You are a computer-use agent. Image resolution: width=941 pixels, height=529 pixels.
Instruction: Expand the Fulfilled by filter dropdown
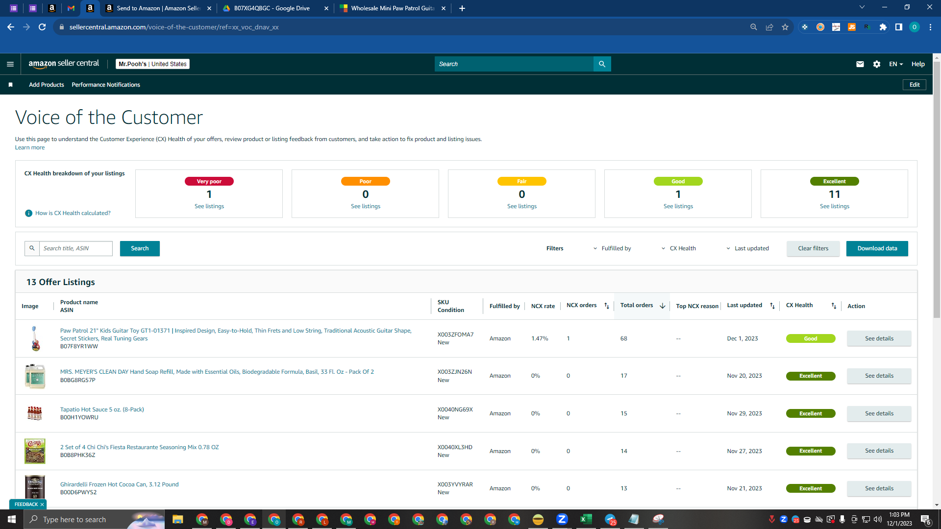612,248
